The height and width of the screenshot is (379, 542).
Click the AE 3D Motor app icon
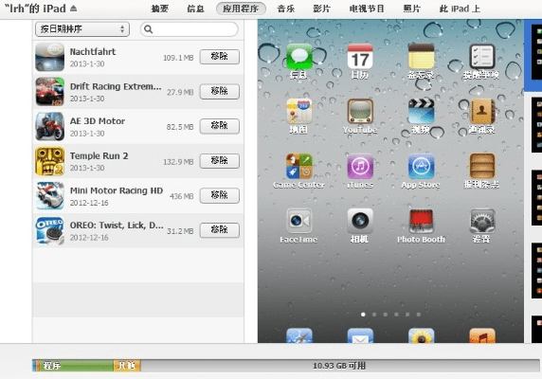click(50, 126)
